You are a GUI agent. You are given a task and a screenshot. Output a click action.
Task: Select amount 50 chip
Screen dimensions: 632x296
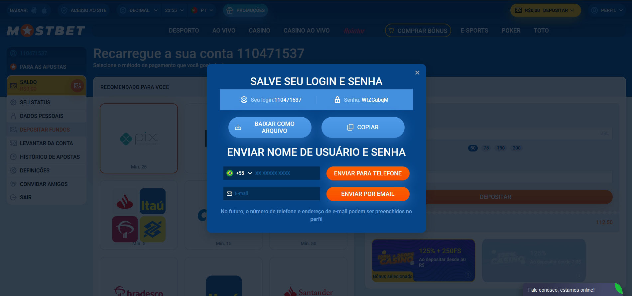[x=473, y=148]
